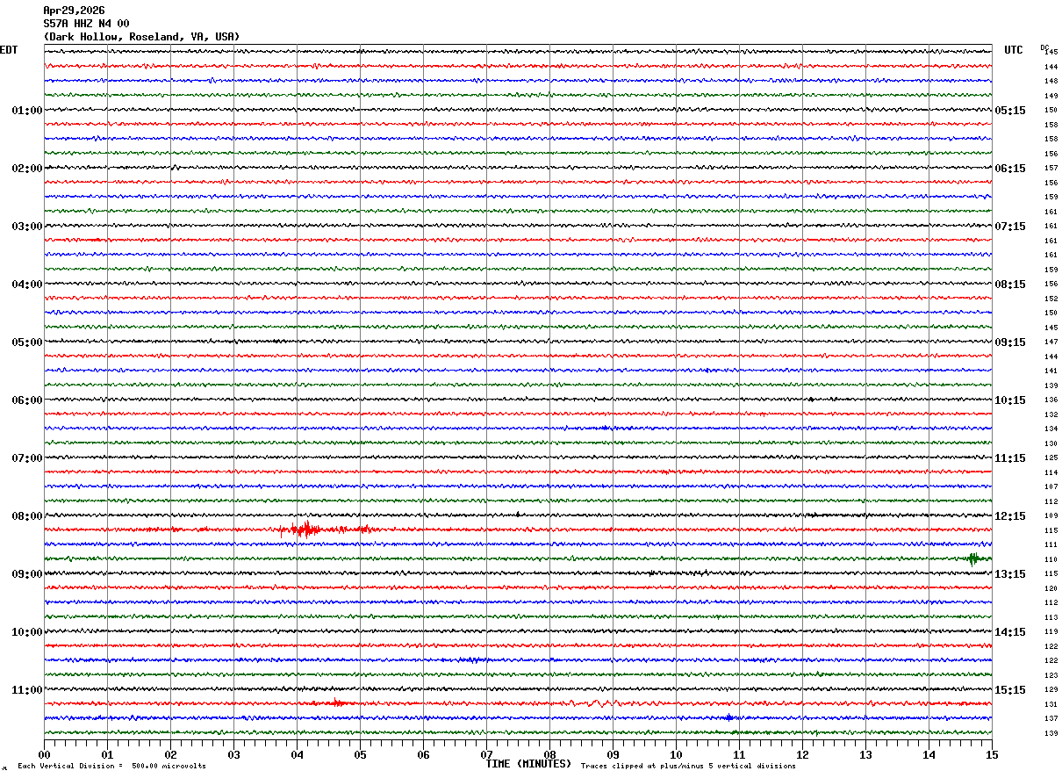Click the 04:00 EDT time label

tap(26, 285)
